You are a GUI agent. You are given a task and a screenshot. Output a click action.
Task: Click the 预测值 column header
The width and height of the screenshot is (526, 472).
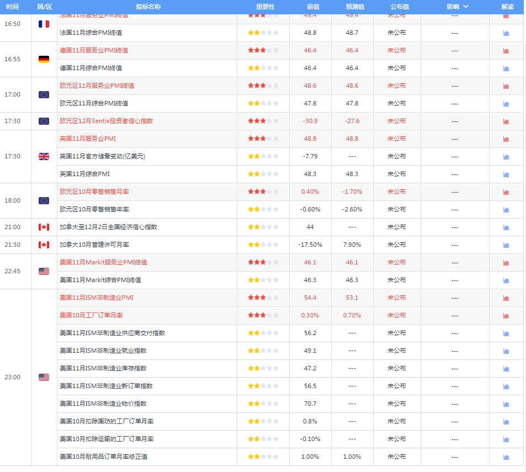[355, 7]
